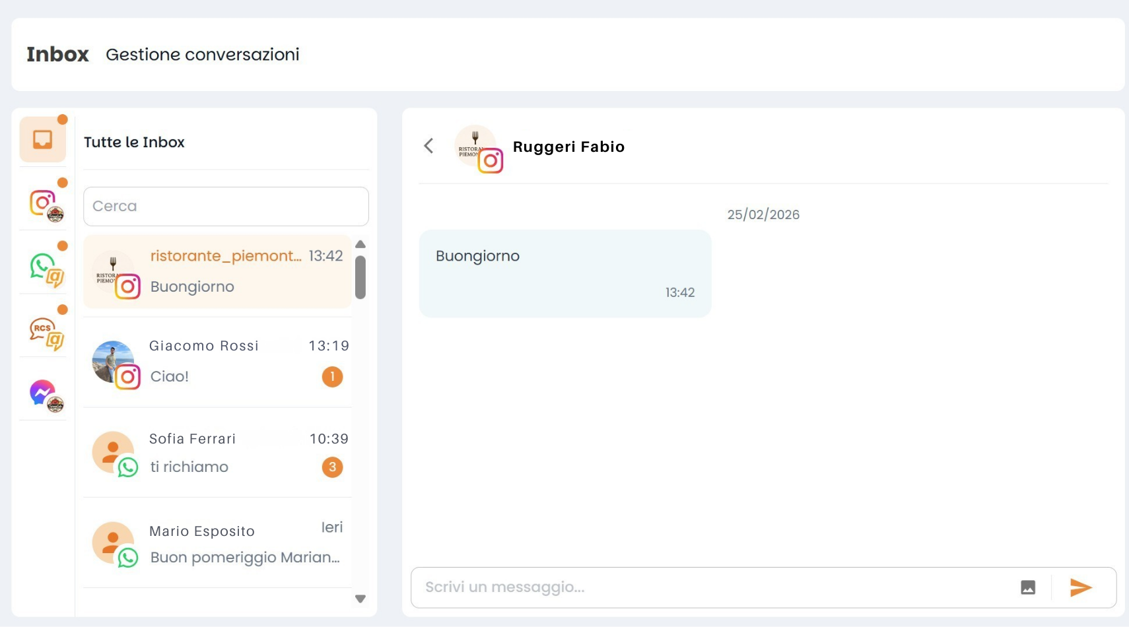Open the Messenger channel inbox
The height and width of the screenshot is (627, 1129).
pyautogui.click(x=42, y=391)
